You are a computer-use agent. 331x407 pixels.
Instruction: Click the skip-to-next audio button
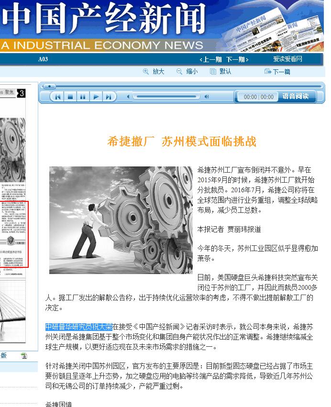(x=109, y=97)
